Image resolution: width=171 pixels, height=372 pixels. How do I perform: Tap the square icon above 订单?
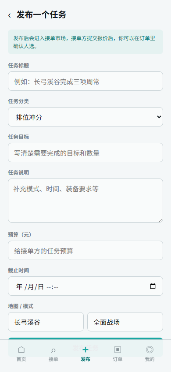tap(118, 350)
